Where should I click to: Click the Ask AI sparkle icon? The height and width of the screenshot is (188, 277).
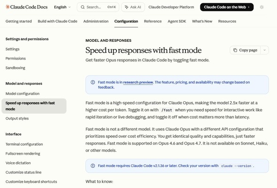[x=126, y=7]
